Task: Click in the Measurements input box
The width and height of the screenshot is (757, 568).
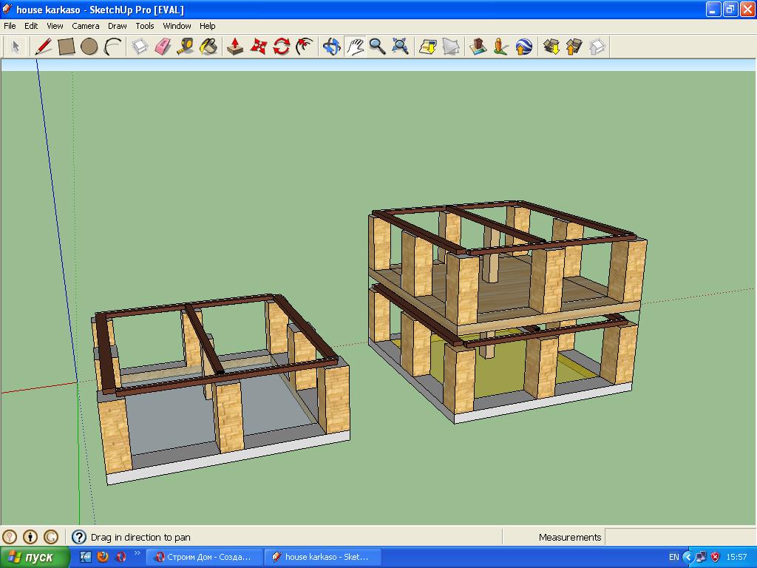Action: [679, 537]
